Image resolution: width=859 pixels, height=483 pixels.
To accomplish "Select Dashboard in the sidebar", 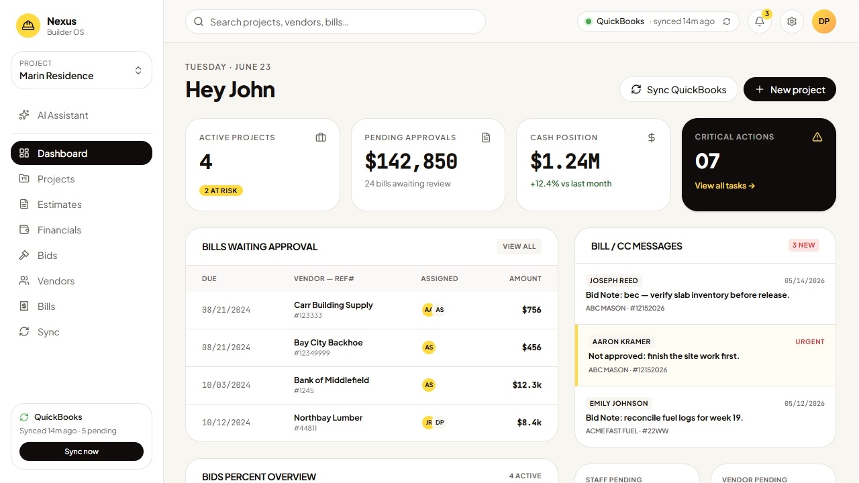I will click(81, 153).
